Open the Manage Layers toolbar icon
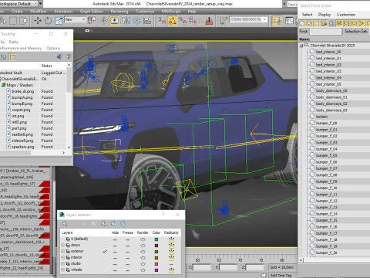Image resolution: width=370 pixels, height=278 pixels. tap(277, 21)
